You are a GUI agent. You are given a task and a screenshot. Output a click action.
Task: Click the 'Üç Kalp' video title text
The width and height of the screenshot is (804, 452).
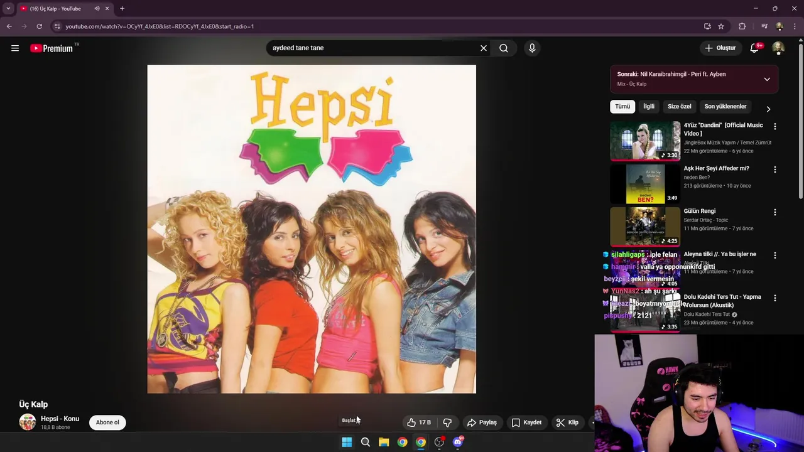pos(33,405)
